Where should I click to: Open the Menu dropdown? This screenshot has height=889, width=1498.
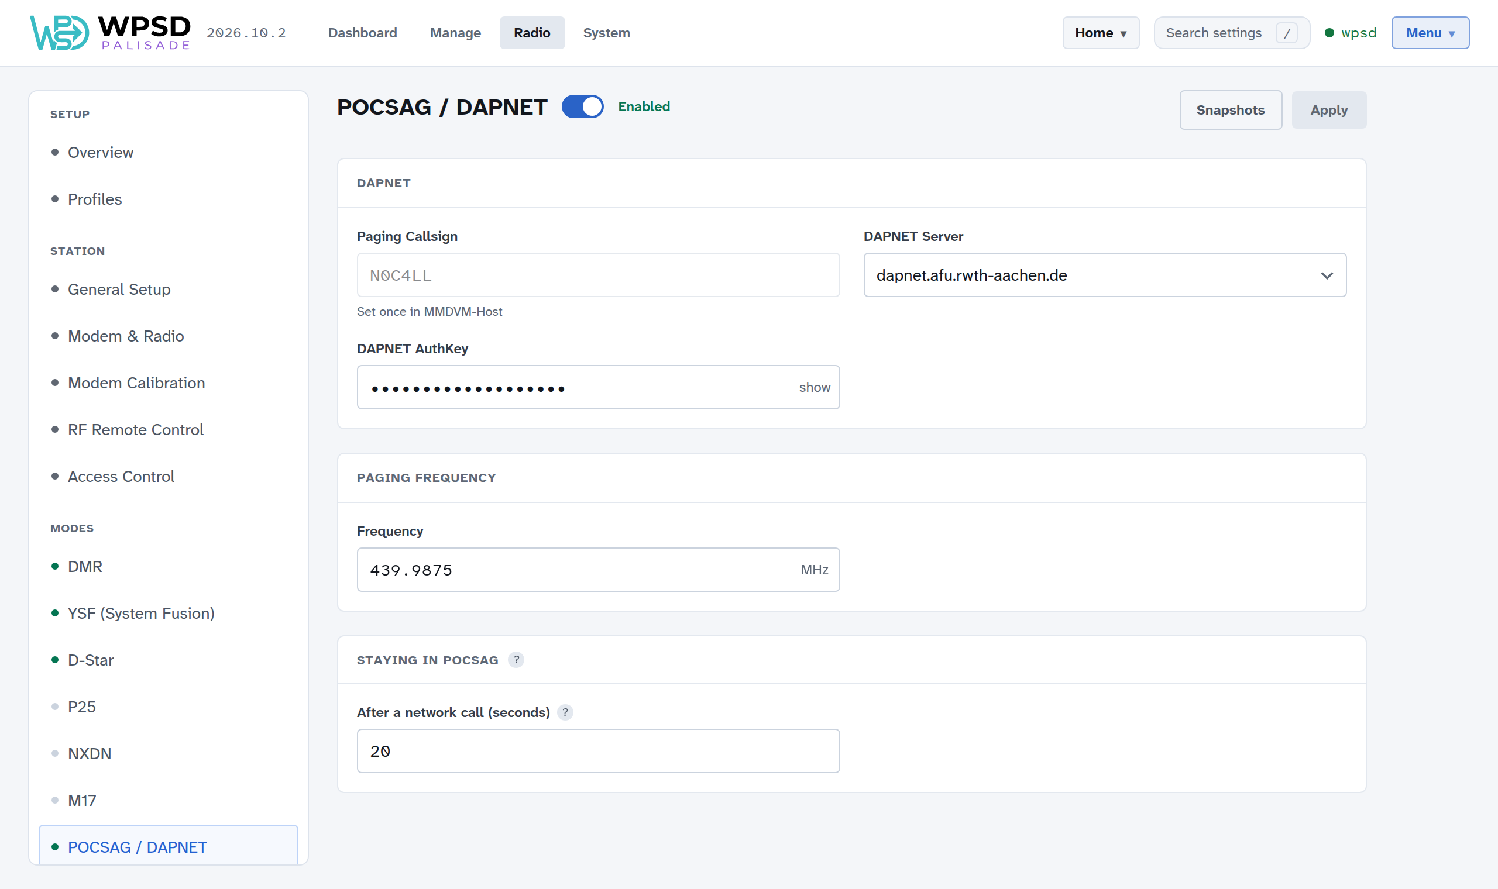pyautogui.click(x=1430, y=33)
